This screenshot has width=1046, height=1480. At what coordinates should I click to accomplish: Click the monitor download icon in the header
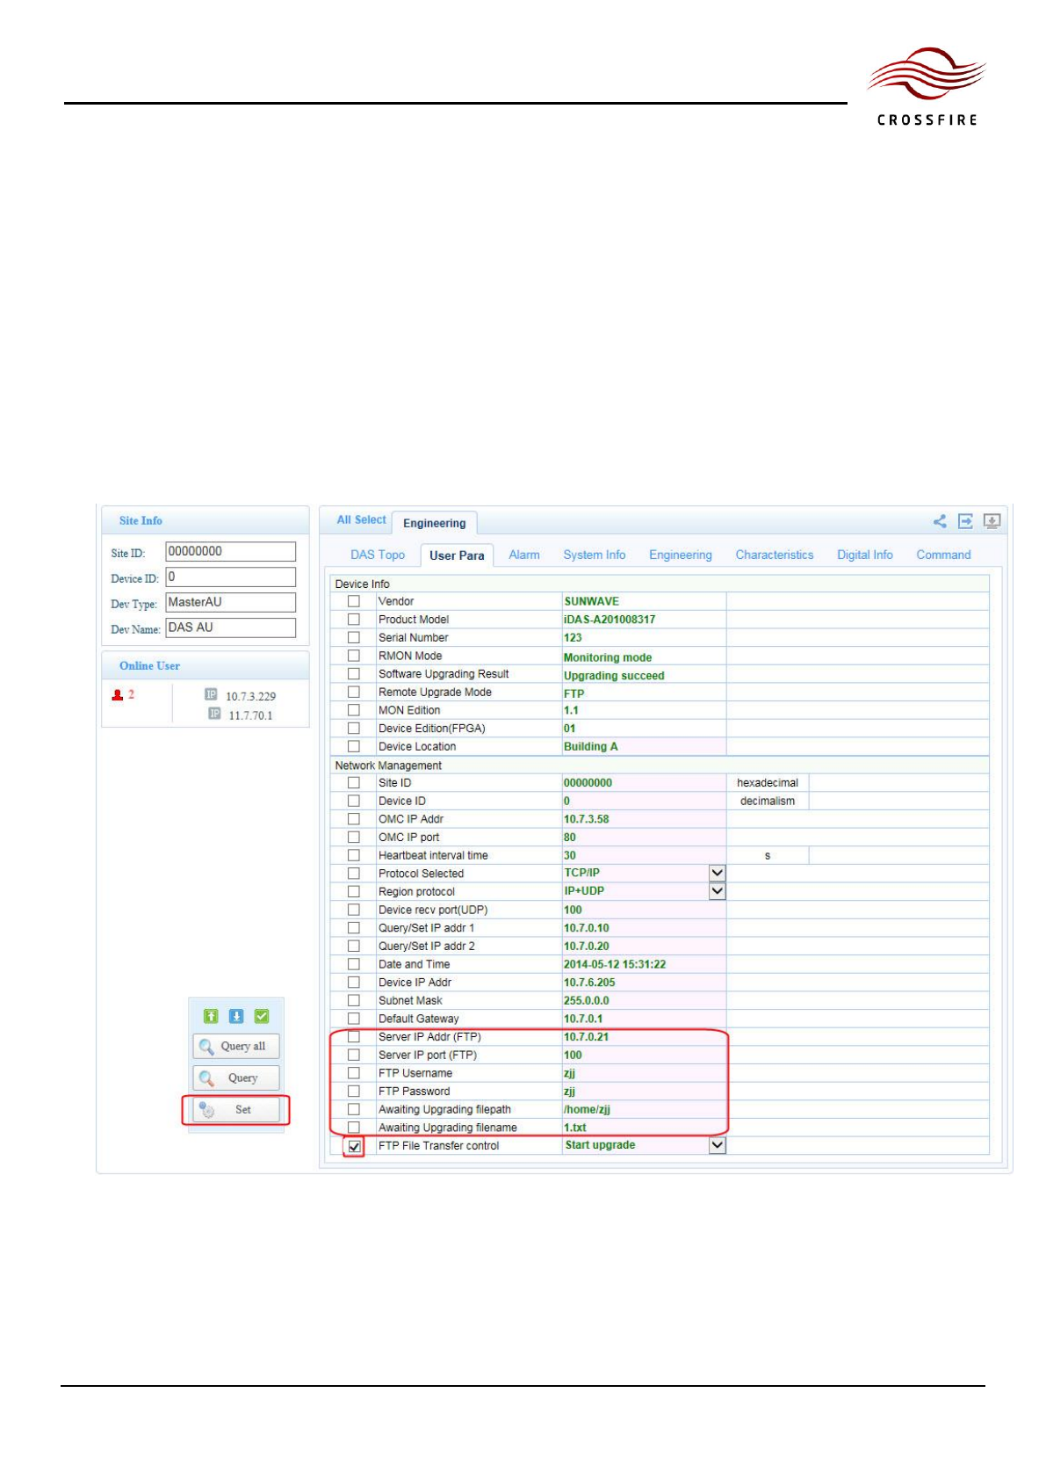click(992, 521)
